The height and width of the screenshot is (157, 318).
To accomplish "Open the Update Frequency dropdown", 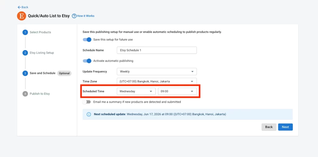I will point(157,72).
